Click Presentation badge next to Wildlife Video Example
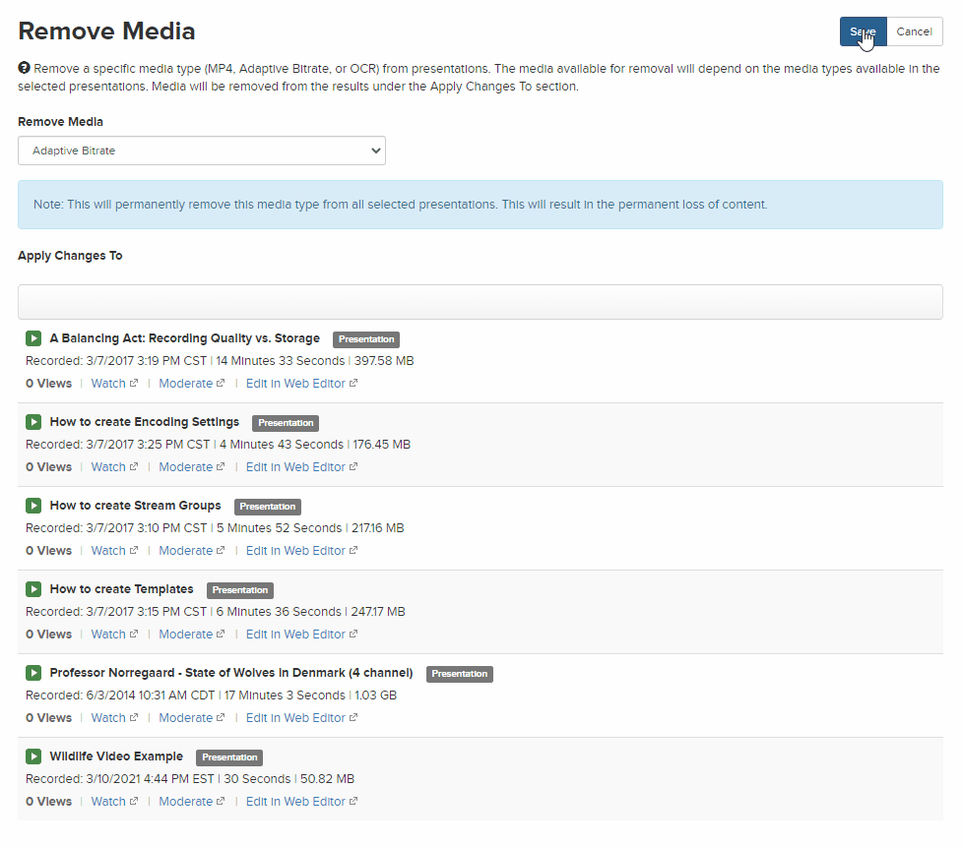This screenshot has width=962, height=847. click(229, 757)
